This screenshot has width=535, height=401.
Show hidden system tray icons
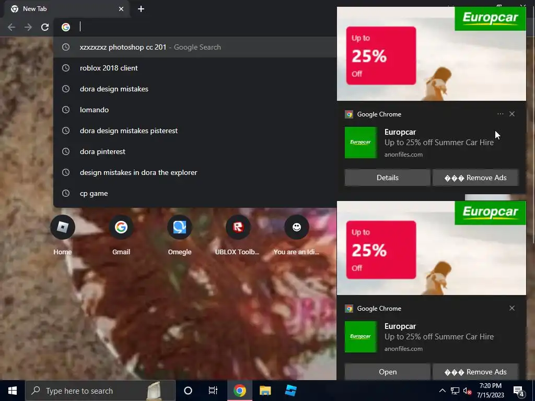pyautogui.click(x=442, y=391)
